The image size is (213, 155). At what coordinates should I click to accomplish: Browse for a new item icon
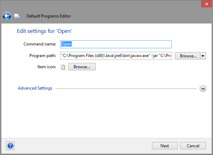click(82, 66)
